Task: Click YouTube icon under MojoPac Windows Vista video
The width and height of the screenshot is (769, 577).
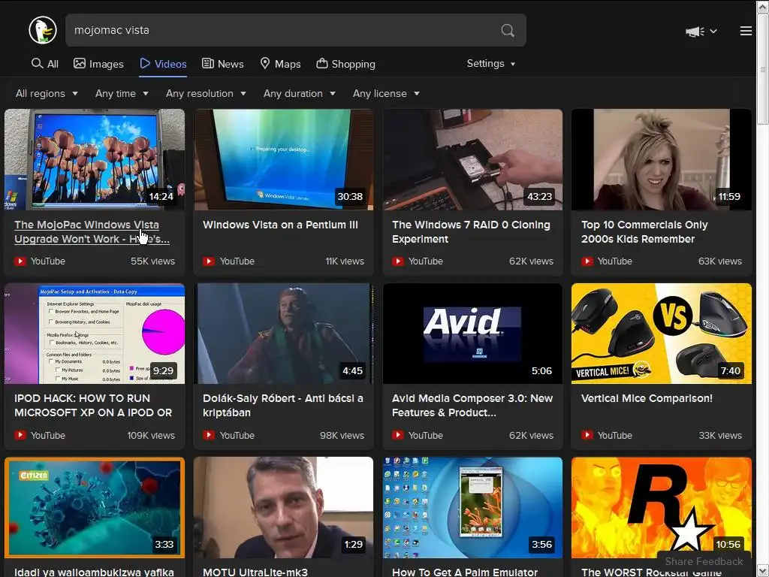Action: pos(20,261)
